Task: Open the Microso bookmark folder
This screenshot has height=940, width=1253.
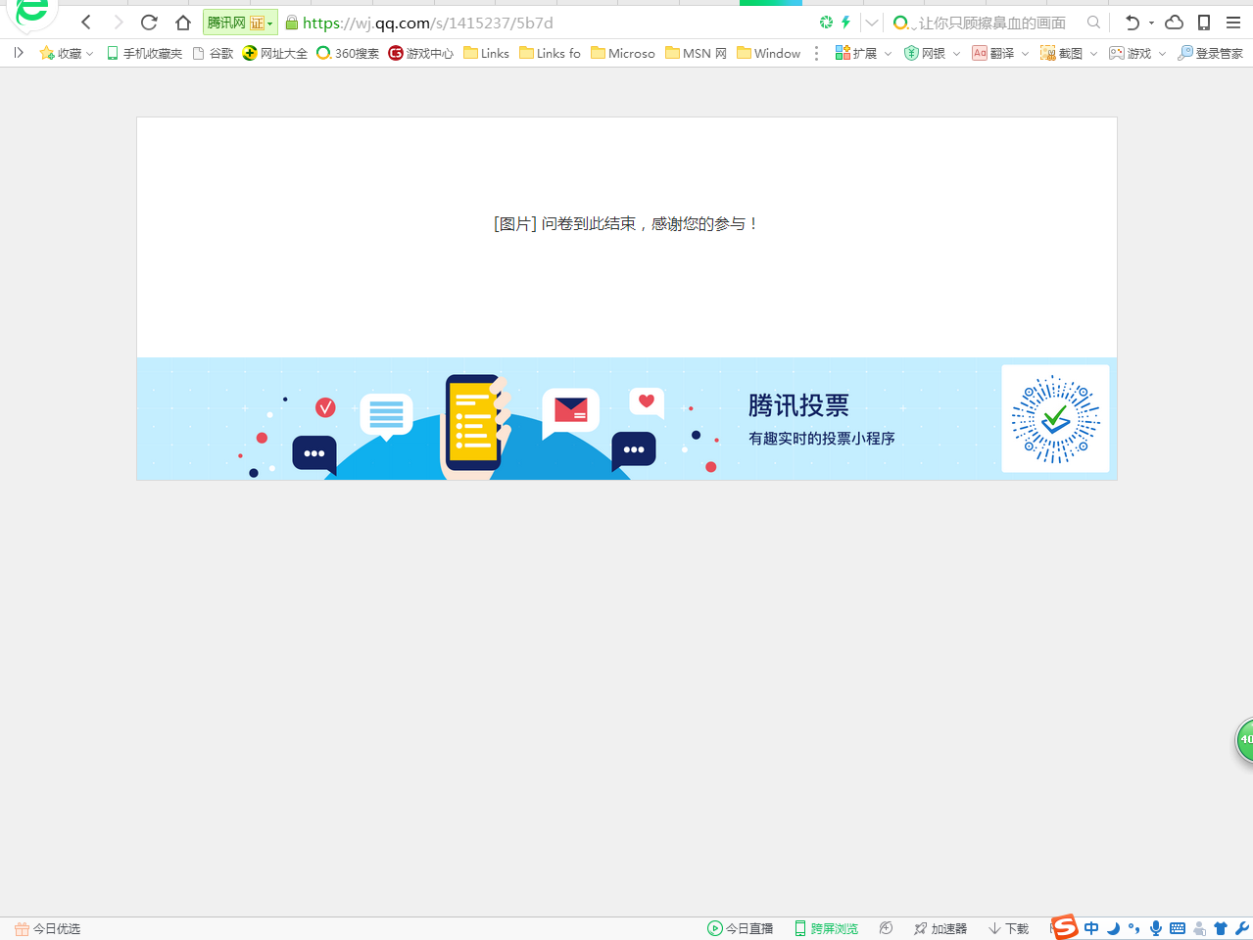Action: [623, 53]
